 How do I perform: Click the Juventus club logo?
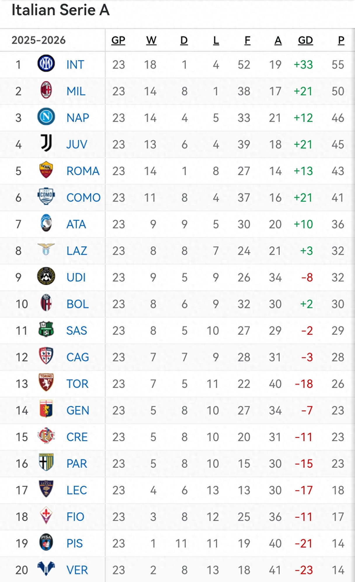(46, 143)
